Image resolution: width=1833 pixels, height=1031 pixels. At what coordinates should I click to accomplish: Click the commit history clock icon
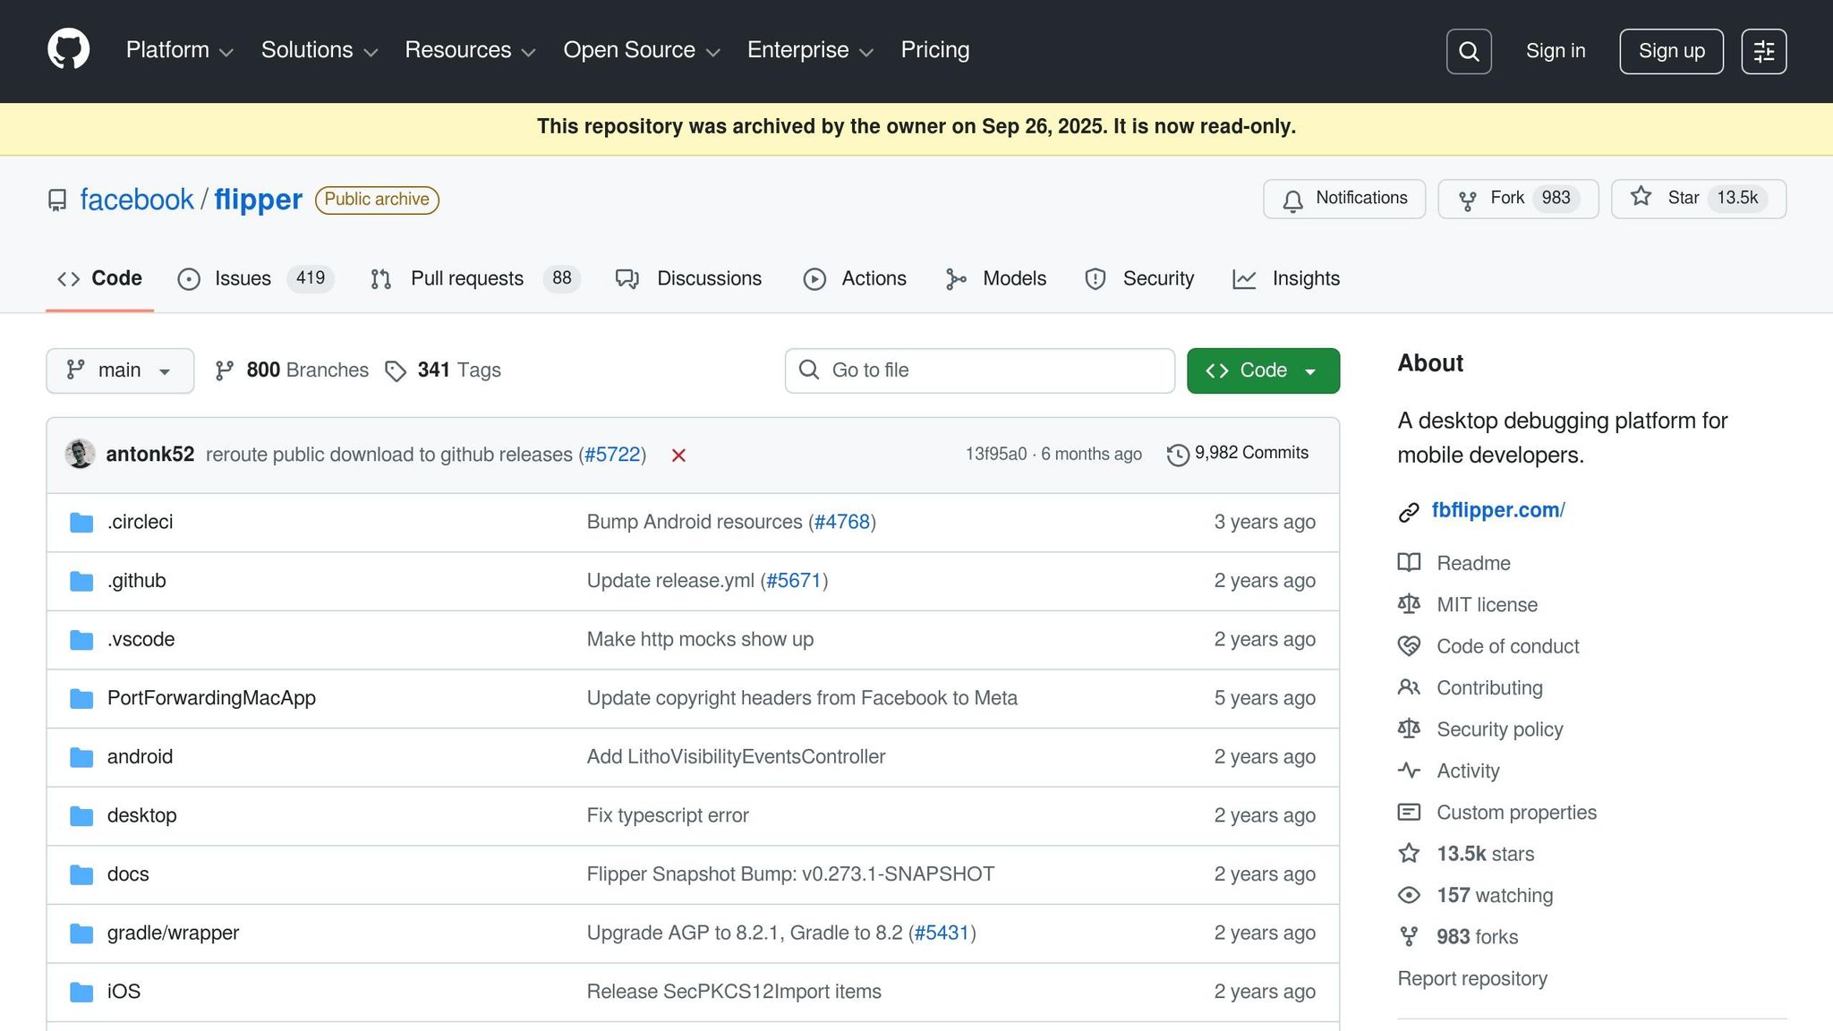[x=1178, y=455]
